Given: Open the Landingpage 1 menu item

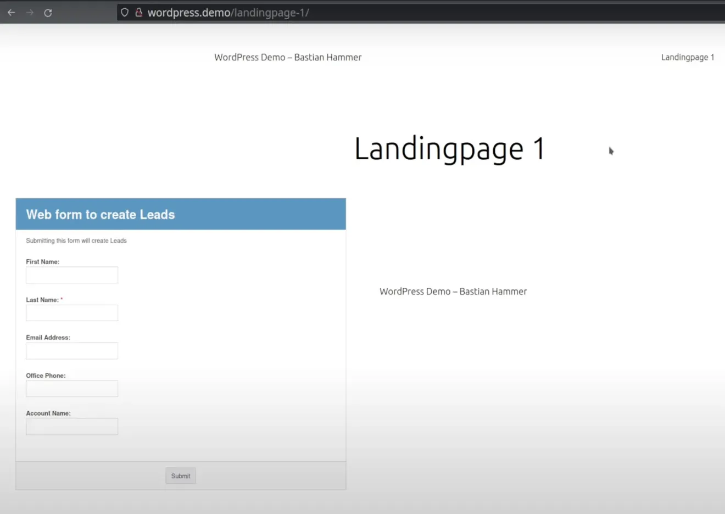Looking at the screenshot, I should 687,57.
